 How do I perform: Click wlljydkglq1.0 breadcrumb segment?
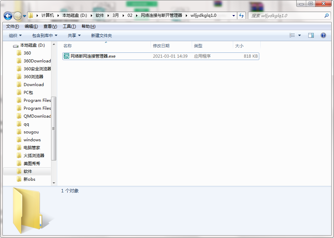(203, 15)
